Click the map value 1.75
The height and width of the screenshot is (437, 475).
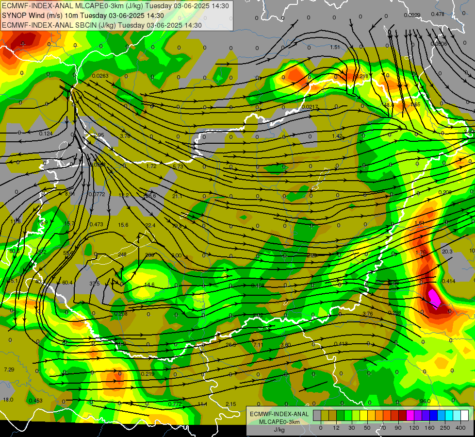pos(421,252)
